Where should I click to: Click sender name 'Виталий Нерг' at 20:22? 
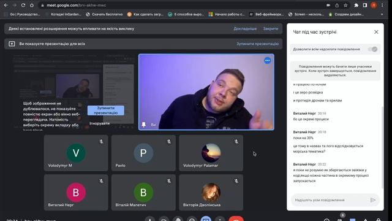pyautogui.click(x=304, y=165)
